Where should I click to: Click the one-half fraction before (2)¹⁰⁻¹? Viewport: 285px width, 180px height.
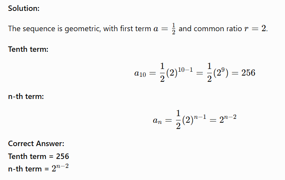[x=162, y=72]
